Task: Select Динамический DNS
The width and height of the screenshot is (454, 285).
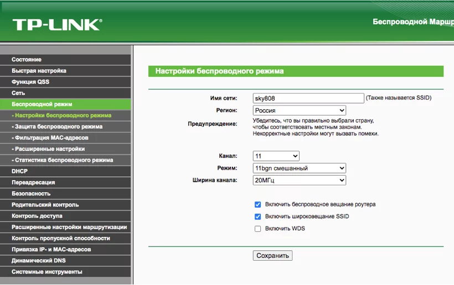Action: pos(65,261)
